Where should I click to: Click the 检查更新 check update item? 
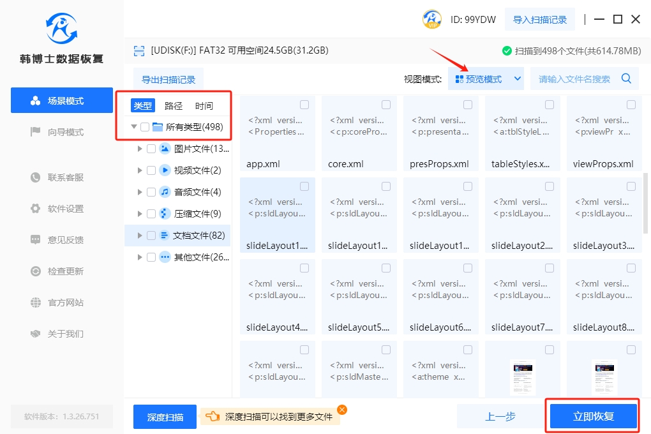click(x=65, y=271)
